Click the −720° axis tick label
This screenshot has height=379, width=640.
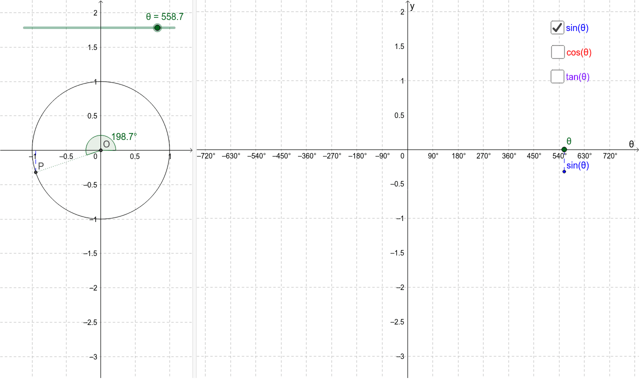point(206,156)
